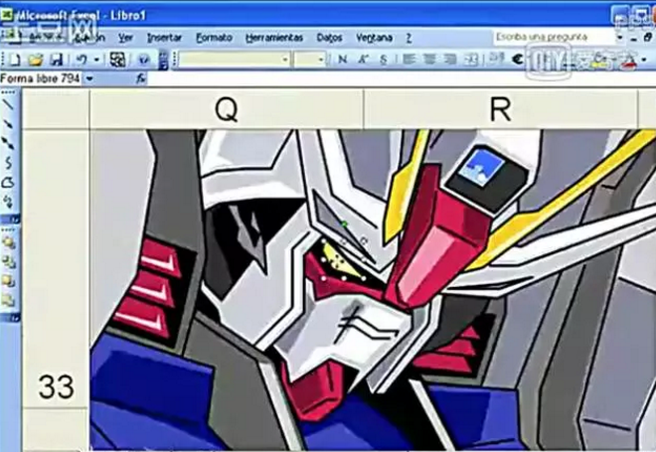Select row 33 header
The width and height of the screenshot is (656, 452).
click(56, 267)
